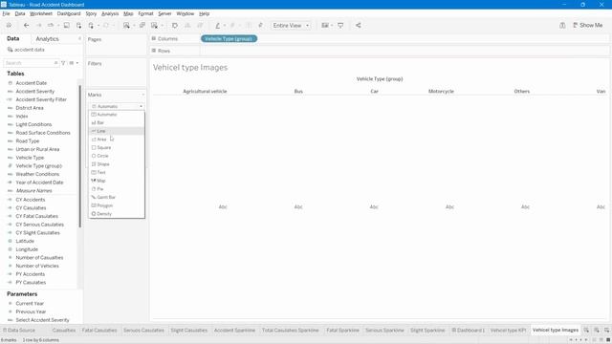Image resolution: width=612 pixels, height=344 pixels.
Task: Click the Tableau start page icon
Action: 9,26
